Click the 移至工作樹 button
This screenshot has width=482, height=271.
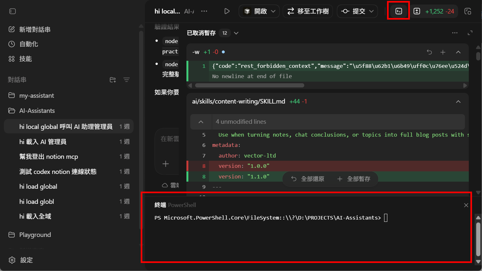[308, 11]
